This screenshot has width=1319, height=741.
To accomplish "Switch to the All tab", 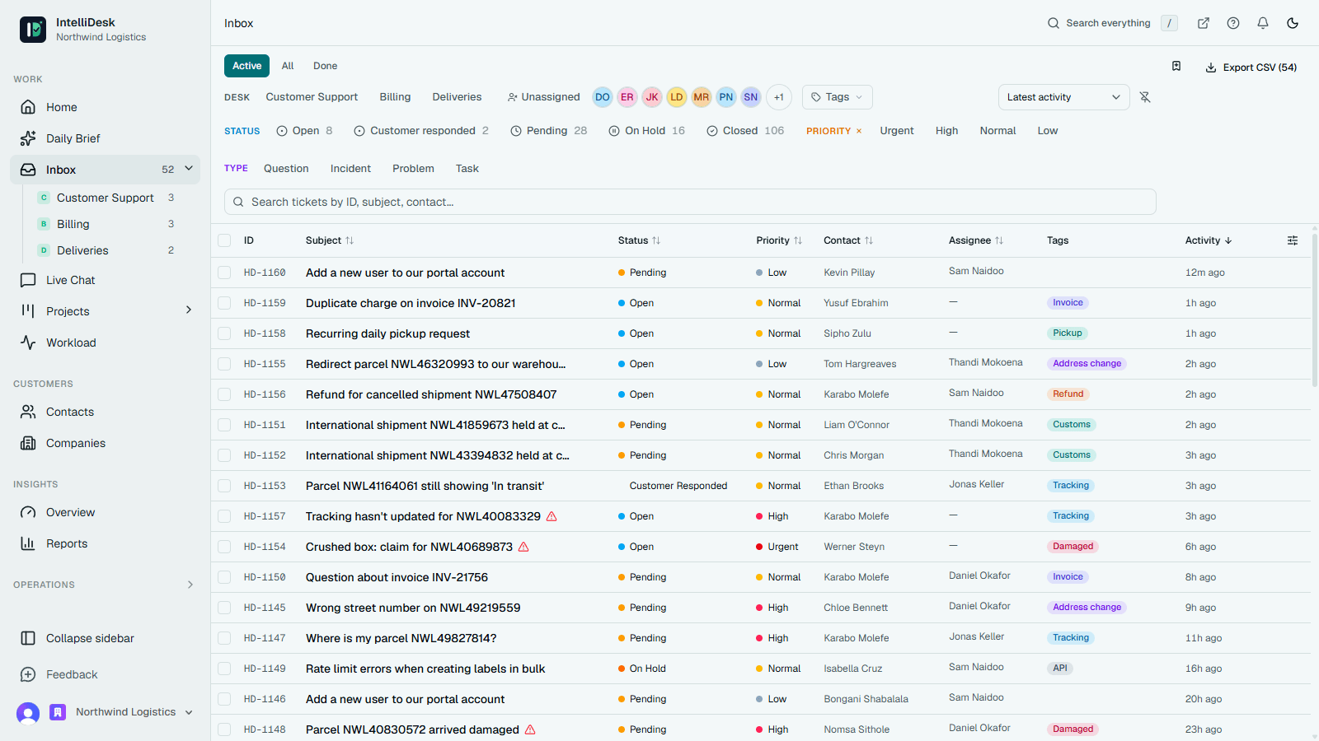I will click(x=288, y=66).
